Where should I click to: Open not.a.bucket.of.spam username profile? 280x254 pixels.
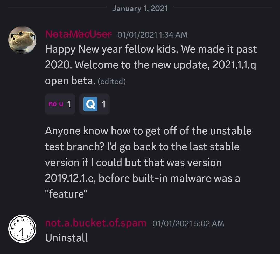96,223
